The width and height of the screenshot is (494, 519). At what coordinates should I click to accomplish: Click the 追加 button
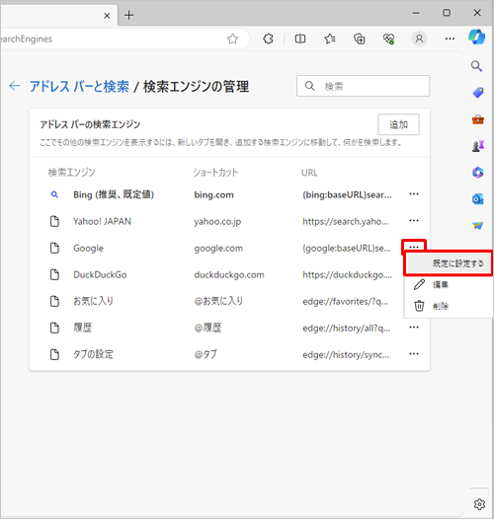point(398,124)
